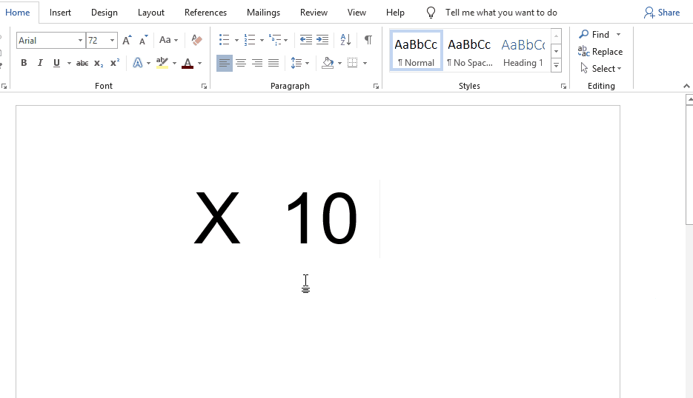
Task: Click Increase Font Size icon
Action: [x=127, y=40]
